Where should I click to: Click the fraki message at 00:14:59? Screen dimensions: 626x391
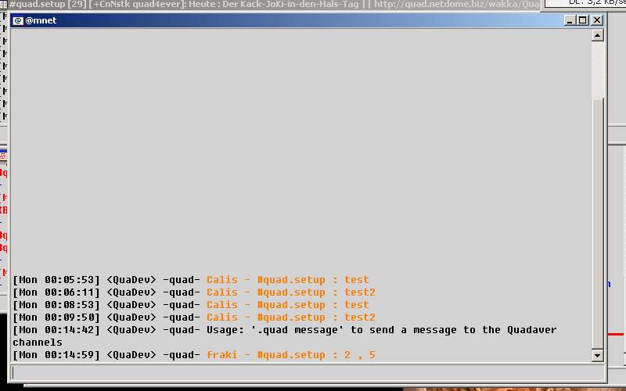coord(290,355)
